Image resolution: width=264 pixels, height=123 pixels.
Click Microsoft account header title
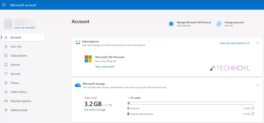[x=23, y=5]
